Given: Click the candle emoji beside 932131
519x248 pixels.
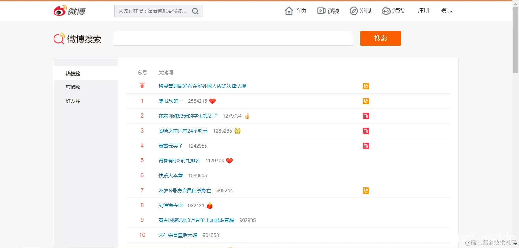Looking at the screenshot, I should [x=210, y=206].
